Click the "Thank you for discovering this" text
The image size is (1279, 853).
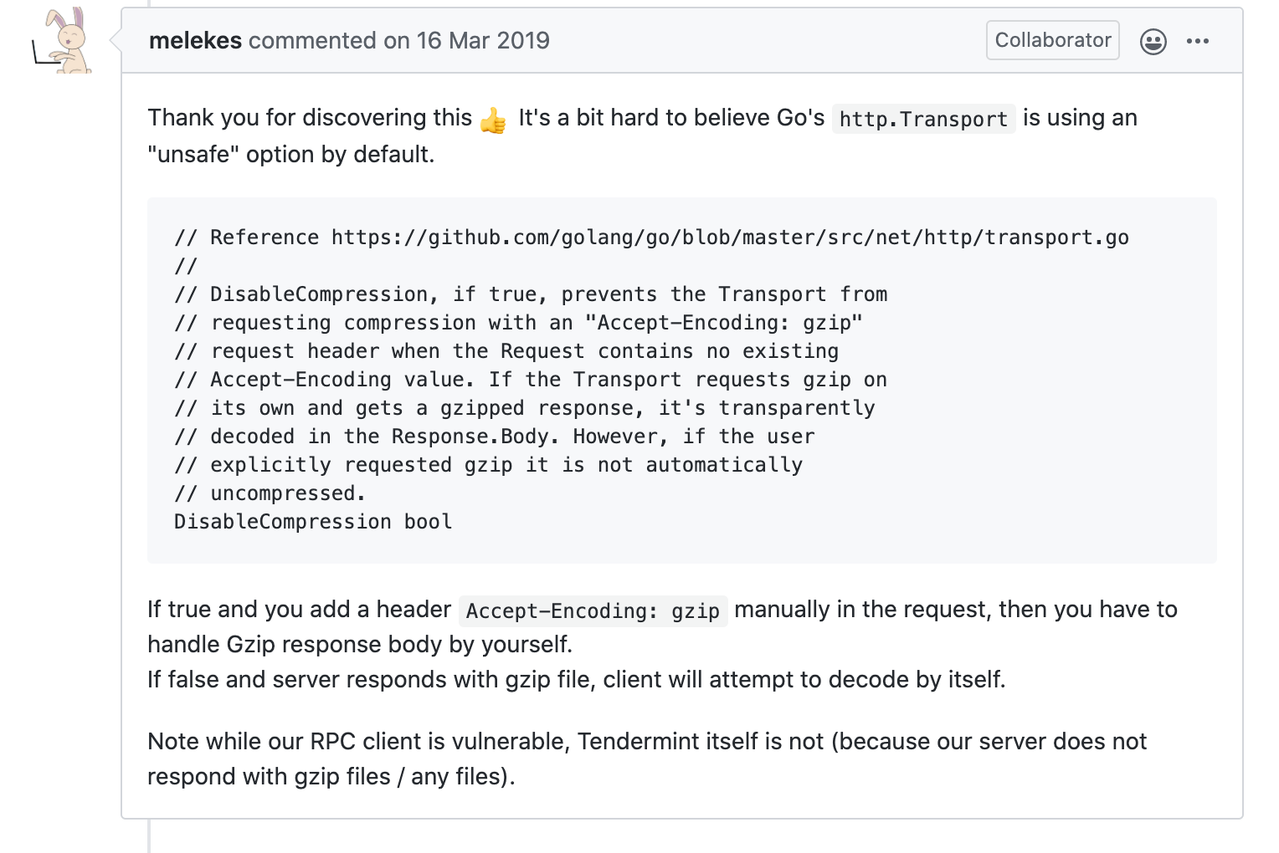point(310,118)
